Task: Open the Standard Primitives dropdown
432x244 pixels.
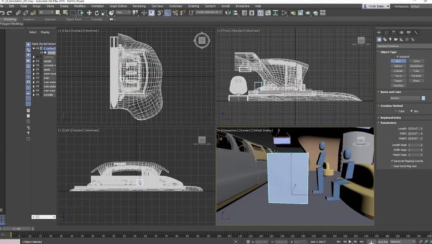Action: point(402,46)
